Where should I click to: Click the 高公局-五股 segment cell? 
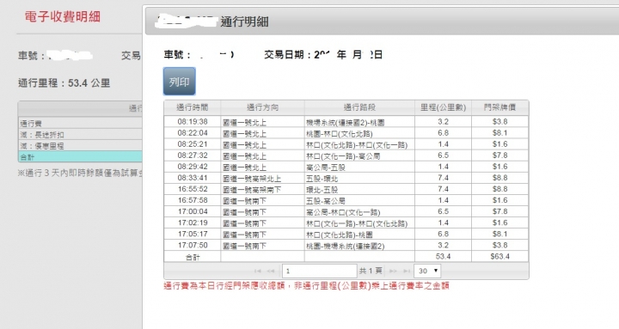[x=359, y=168]
